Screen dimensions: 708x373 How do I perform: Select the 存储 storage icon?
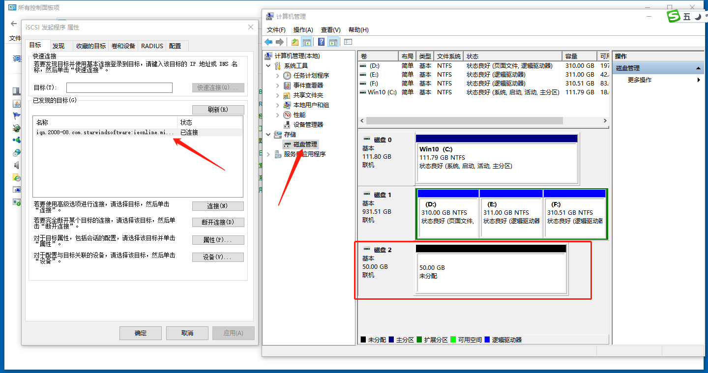278,134
